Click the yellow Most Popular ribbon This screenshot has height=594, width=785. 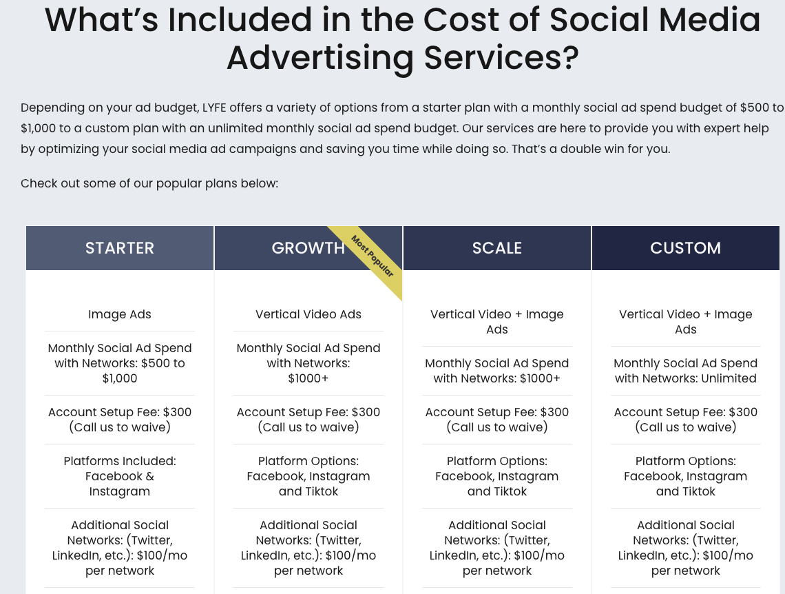[x=372, y=257]
